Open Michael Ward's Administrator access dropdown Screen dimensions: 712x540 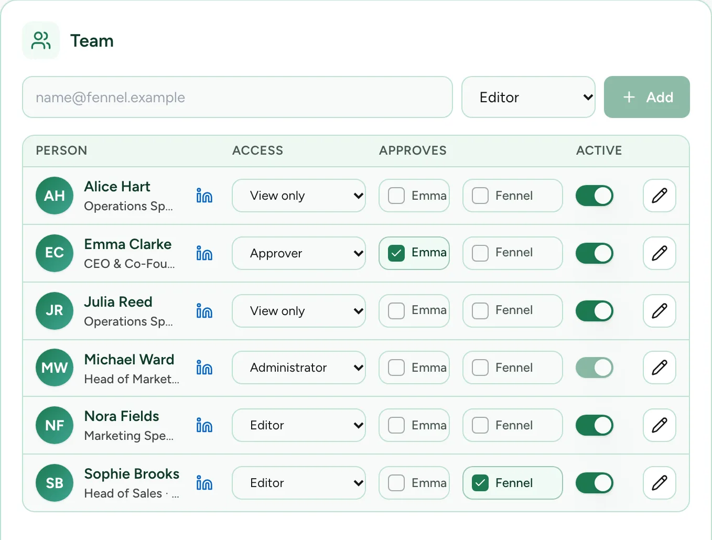click(299, 368)
